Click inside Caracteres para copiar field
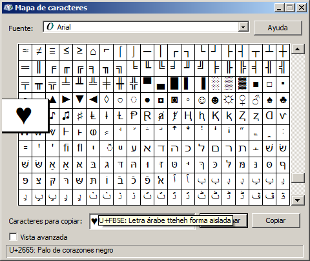The image size is (310, 261). [x=142, y=221]
